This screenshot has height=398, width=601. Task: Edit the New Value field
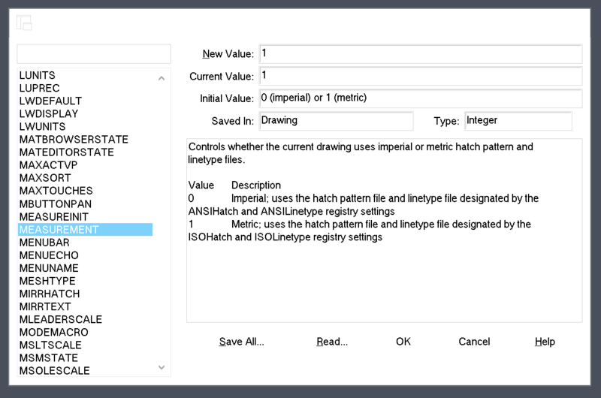coord(420,54)
